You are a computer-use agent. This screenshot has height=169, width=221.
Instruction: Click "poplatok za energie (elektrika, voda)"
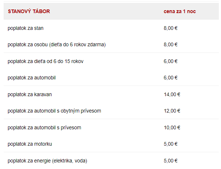[x=47, y=161]
